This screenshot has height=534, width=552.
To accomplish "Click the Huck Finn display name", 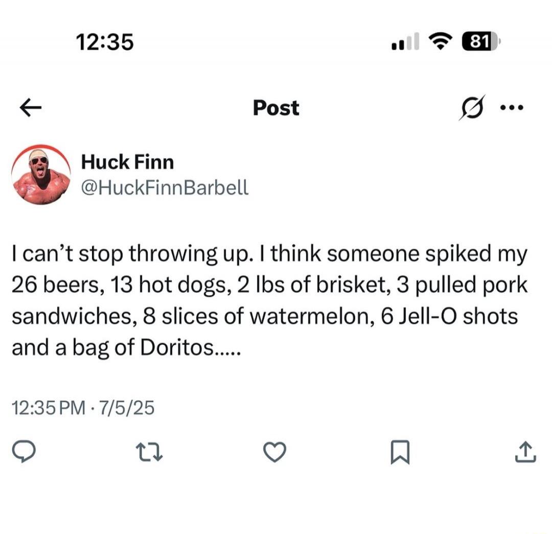I will (127, 162).
